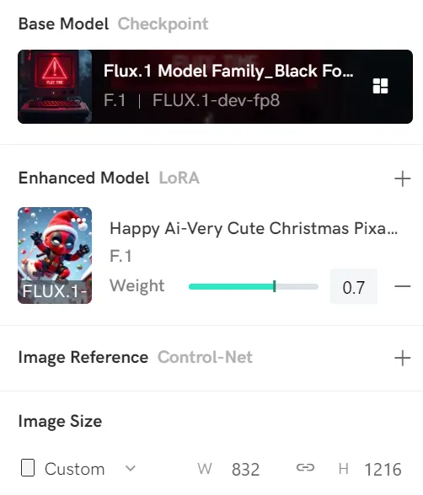Open the checkpoint grid selector icon

click(380, 86)
